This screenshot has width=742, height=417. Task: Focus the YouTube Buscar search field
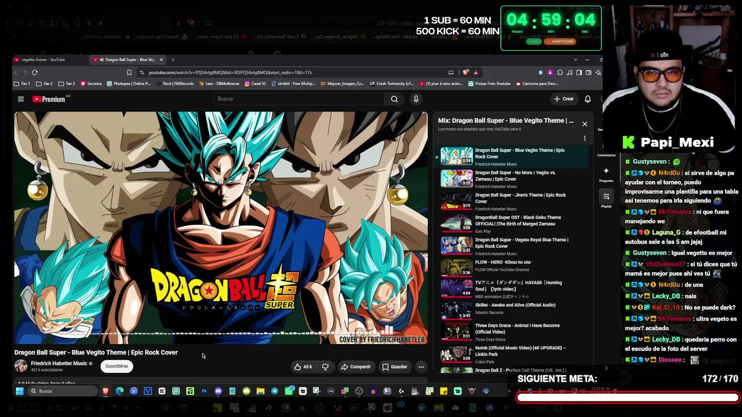pos(299,99)
